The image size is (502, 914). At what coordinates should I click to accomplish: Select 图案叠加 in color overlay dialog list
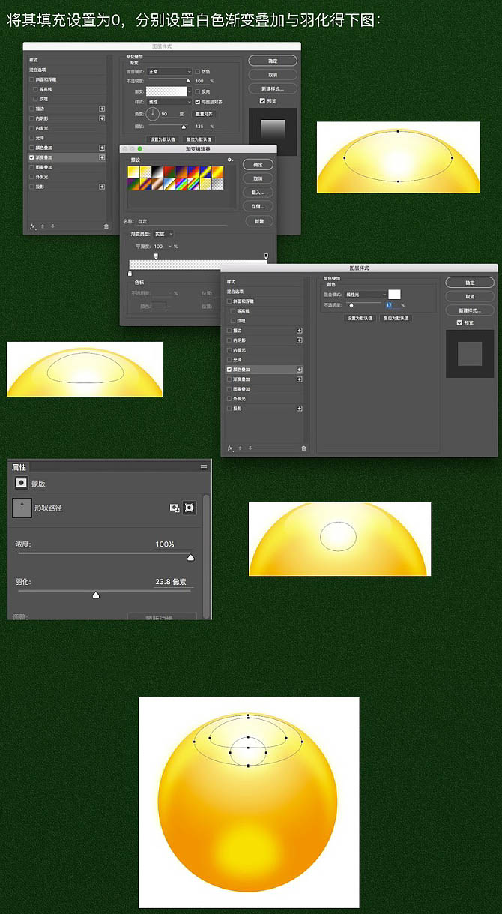[240, 389]
